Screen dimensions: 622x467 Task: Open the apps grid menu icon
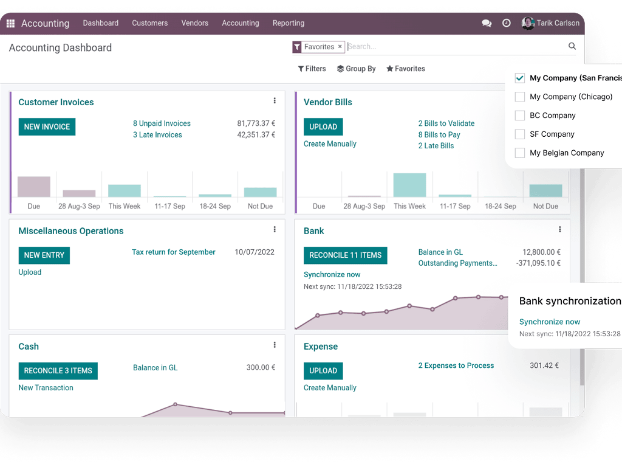click(x=11, y=24)
